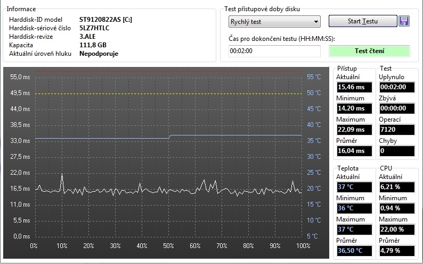Click current CPU usage 6,21 %
Screen dimensions: 423x264
397,187
